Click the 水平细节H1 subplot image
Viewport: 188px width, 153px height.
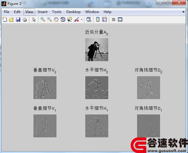pyautogui.click(x=97, y=126)
